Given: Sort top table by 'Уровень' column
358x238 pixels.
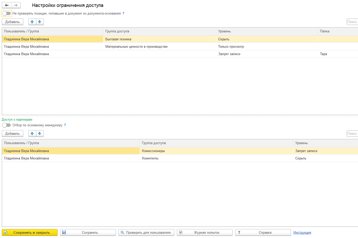Looking at the screenshot, I should click(267, 31).
